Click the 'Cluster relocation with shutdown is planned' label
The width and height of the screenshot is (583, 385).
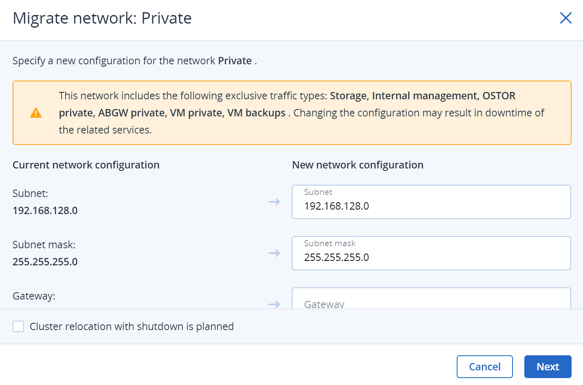132,326
